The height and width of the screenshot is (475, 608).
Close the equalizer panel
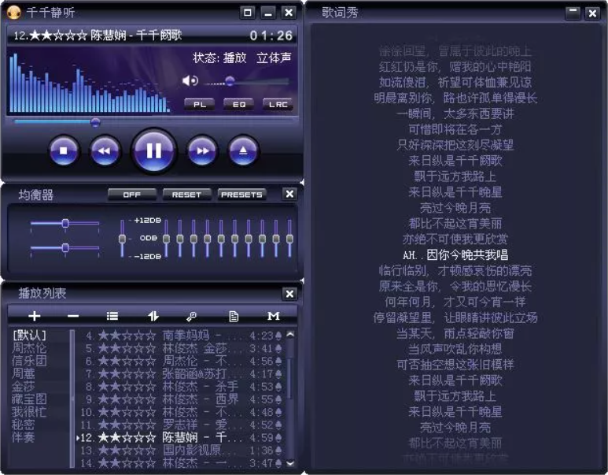click(289, 194)
